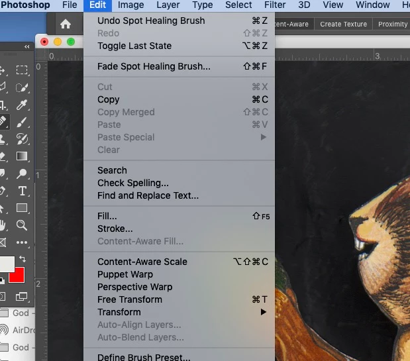Choose Perspective Warp
Image resolution: width=410 pixels, height=361 pixels.
[x=179, y=287]
